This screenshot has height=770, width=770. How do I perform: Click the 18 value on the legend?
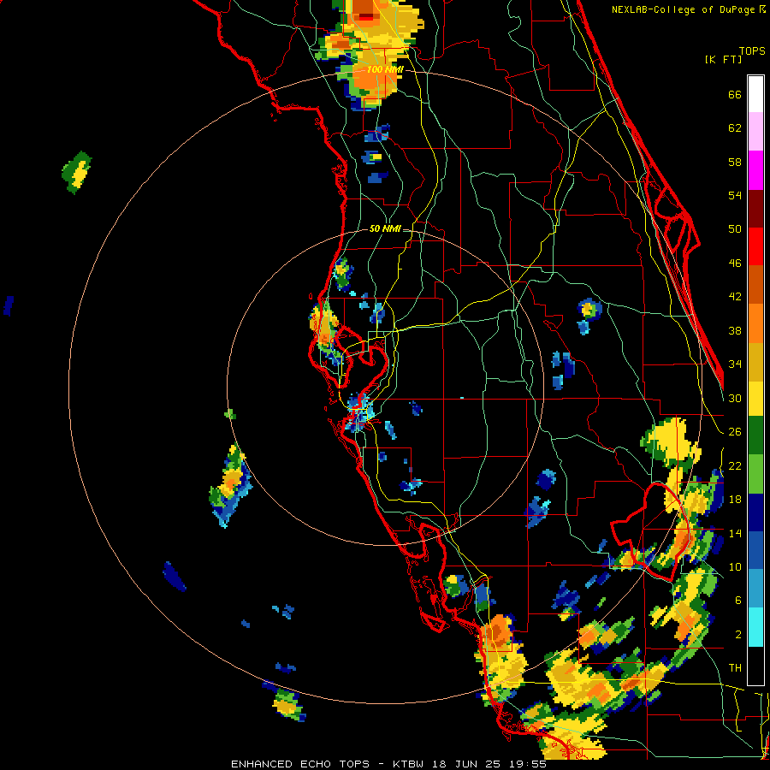pos(735,500)
